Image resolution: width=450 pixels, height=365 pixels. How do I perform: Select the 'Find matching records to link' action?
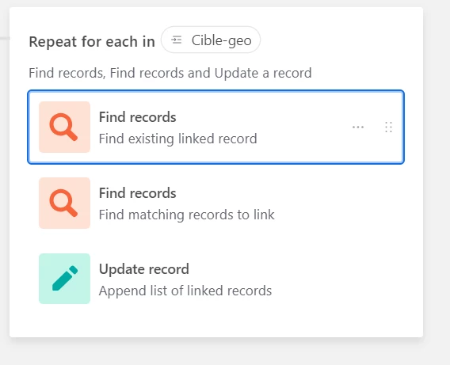click(215, 203)
